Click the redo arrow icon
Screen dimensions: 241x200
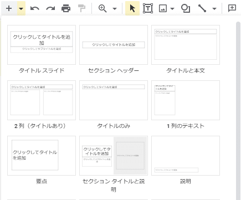[50, 8]
